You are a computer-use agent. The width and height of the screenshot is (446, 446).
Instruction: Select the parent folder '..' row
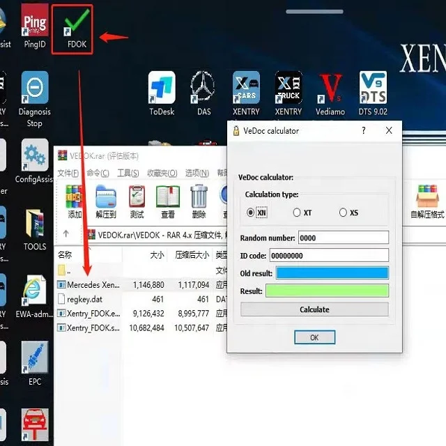coord(141,270)
